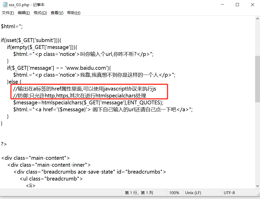Click the scrollbar up arrow
Viewport: 260px width, 199px height.
tap(257, 18)
